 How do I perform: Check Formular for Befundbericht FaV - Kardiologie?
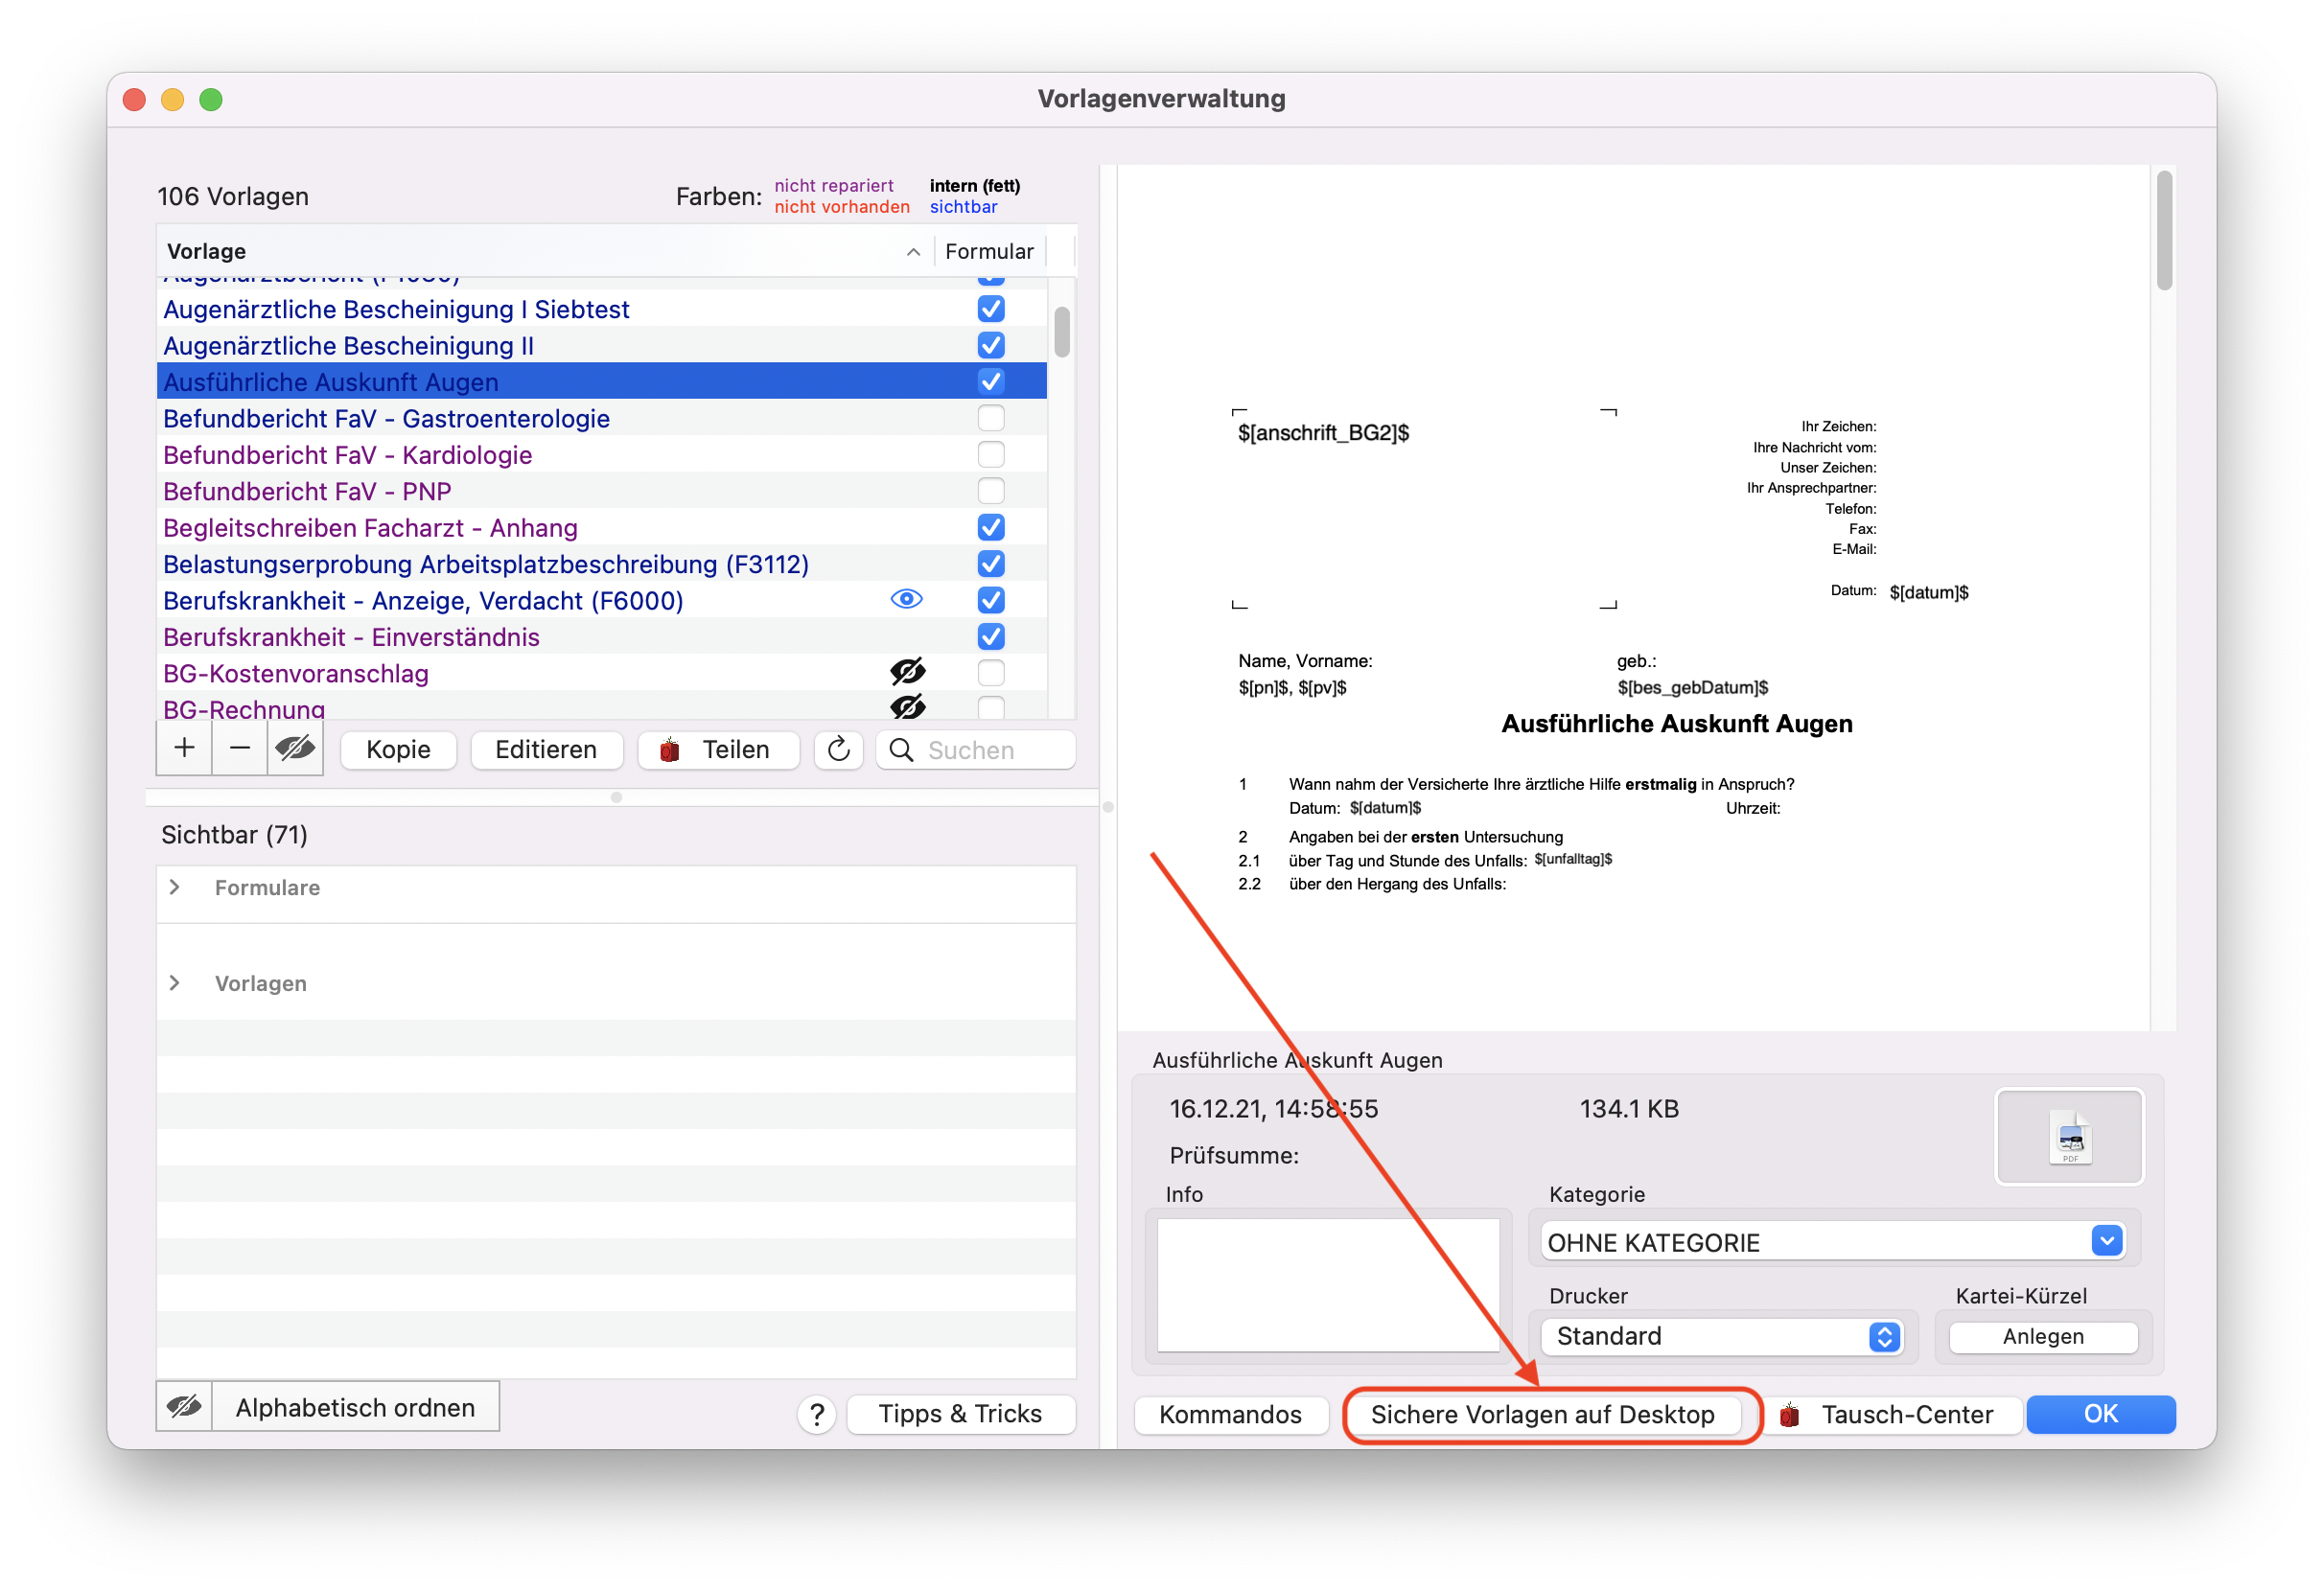click(x=990, y=454)
